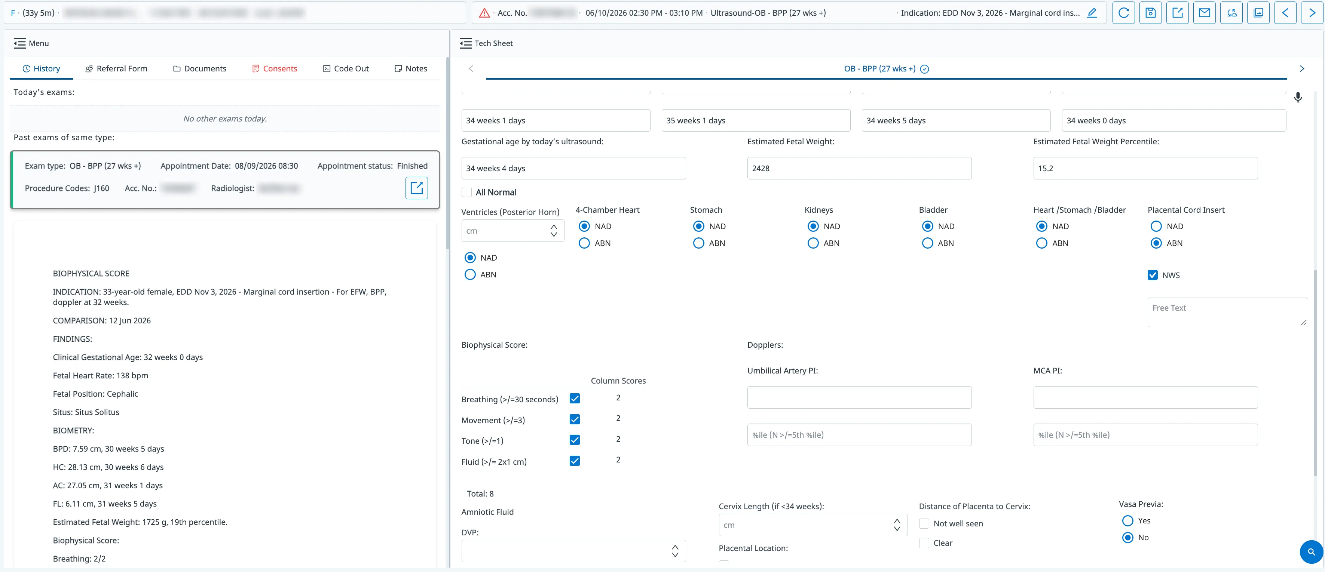Screen dimensions: 1325x572
Task: Increment the Cervix Length stepper
Action: pos(897,521)
